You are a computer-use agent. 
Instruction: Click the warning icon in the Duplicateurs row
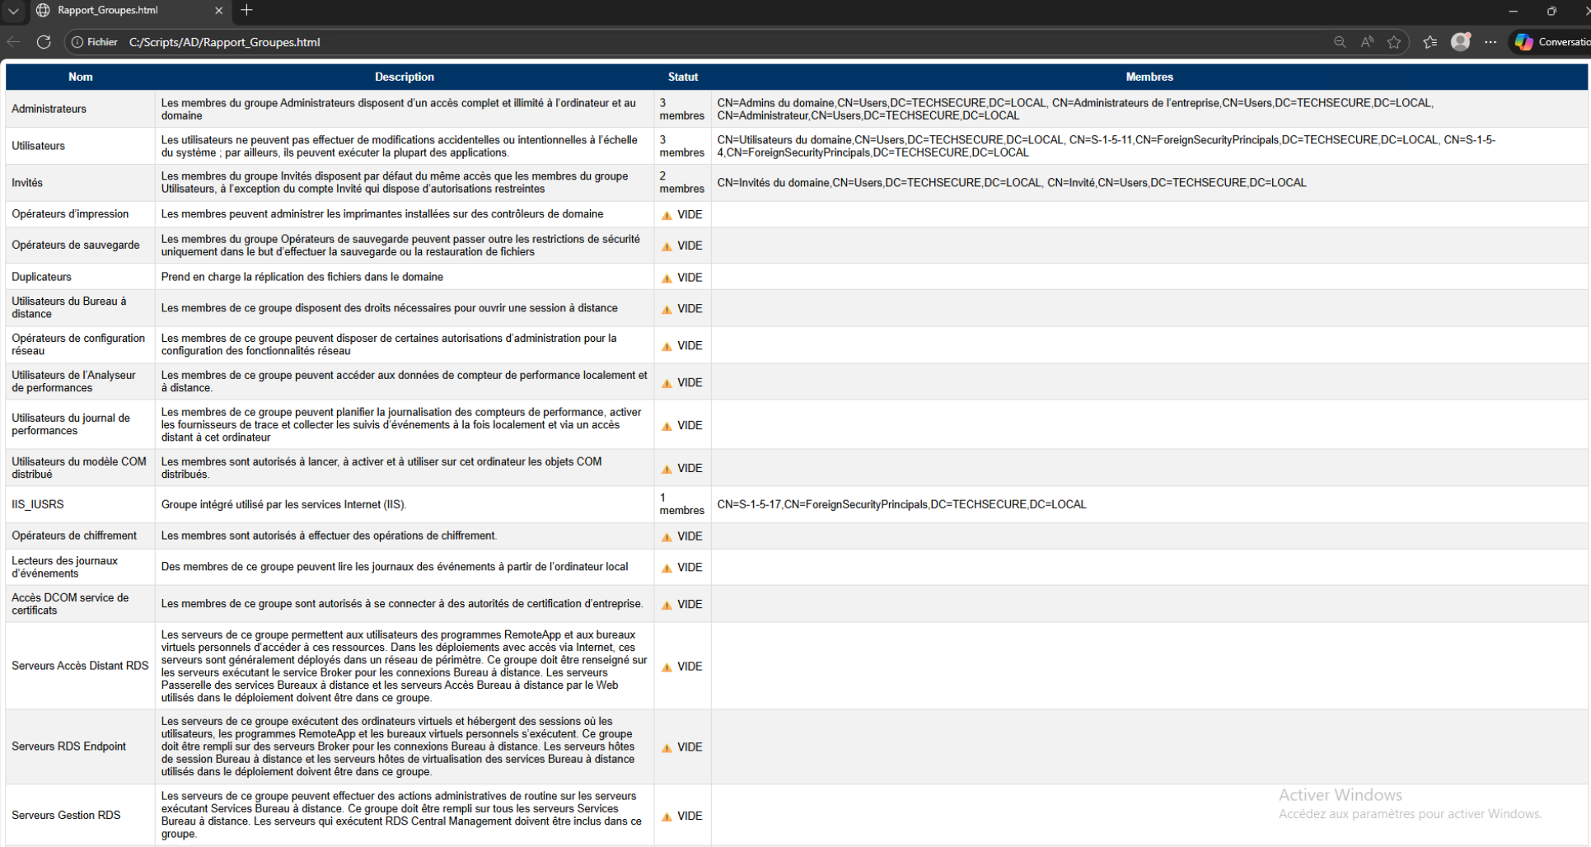coord(667,278)
